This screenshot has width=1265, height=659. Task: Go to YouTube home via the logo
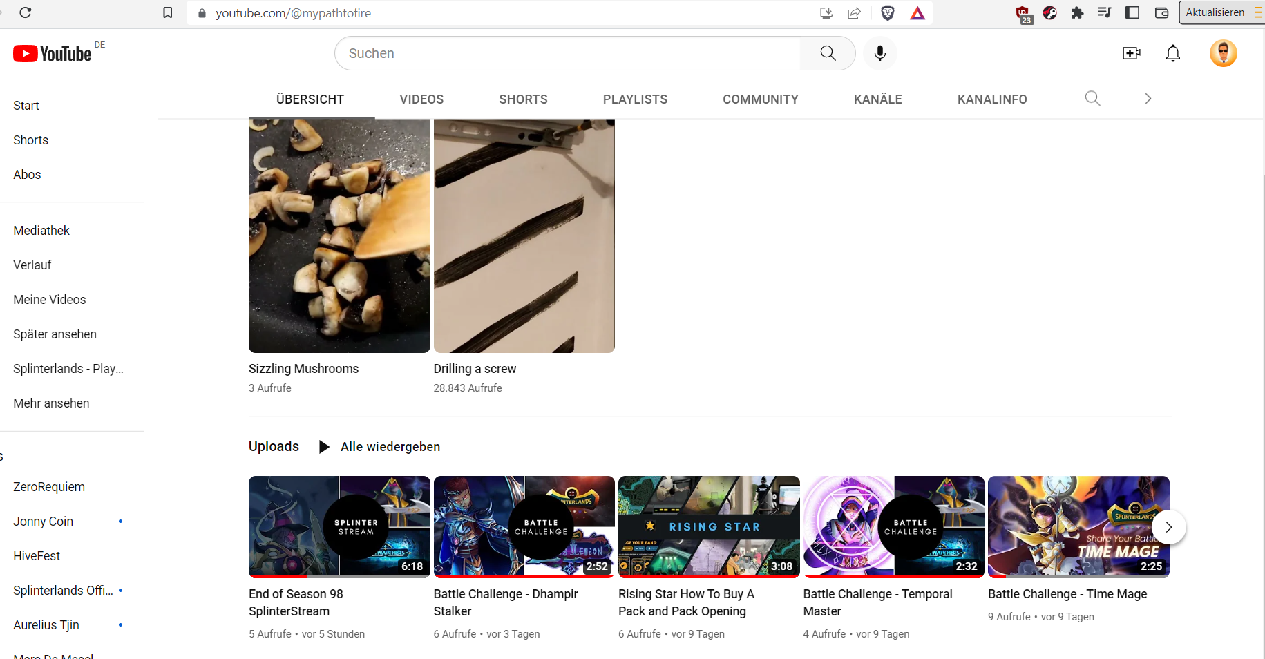(53, 54)
